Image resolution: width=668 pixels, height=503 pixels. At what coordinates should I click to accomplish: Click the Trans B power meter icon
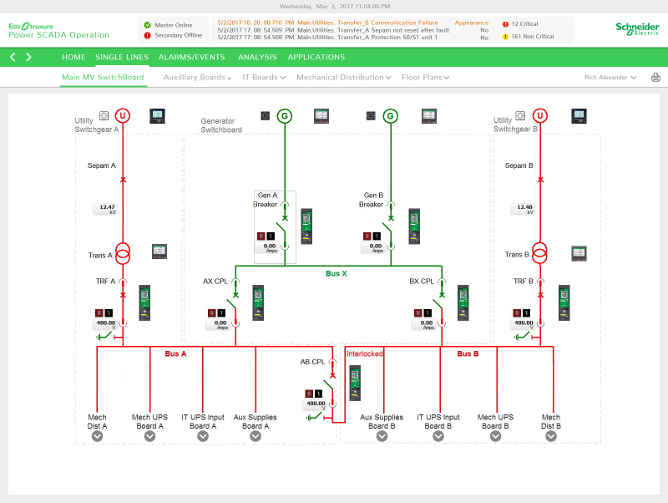[x=578, y=251]
